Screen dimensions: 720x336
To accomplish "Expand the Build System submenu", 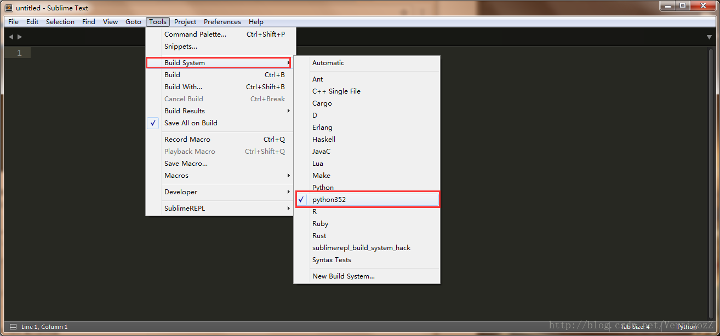I will (x=218, y=63).
